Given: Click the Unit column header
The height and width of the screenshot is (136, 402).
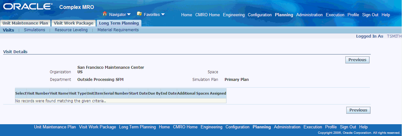Looking at the screenshot, I should pos(90,93).
